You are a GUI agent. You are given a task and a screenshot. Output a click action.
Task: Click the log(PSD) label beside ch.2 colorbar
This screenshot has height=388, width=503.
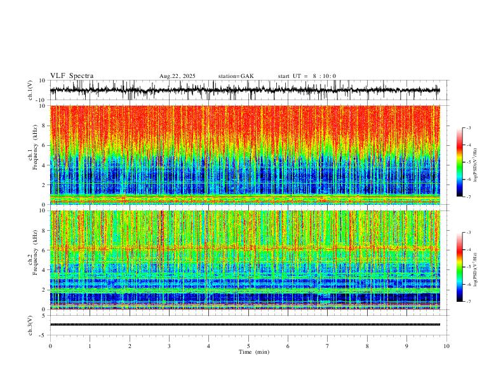(476, 269)
